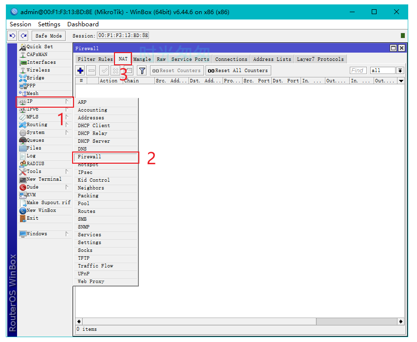The width and height of the screenshot is (417, 342).
Task: Click Exit in sidebar
Action: point(45,218)
